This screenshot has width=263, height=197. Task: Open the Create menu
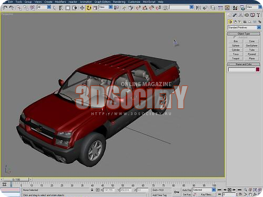(x=48, y=2)
